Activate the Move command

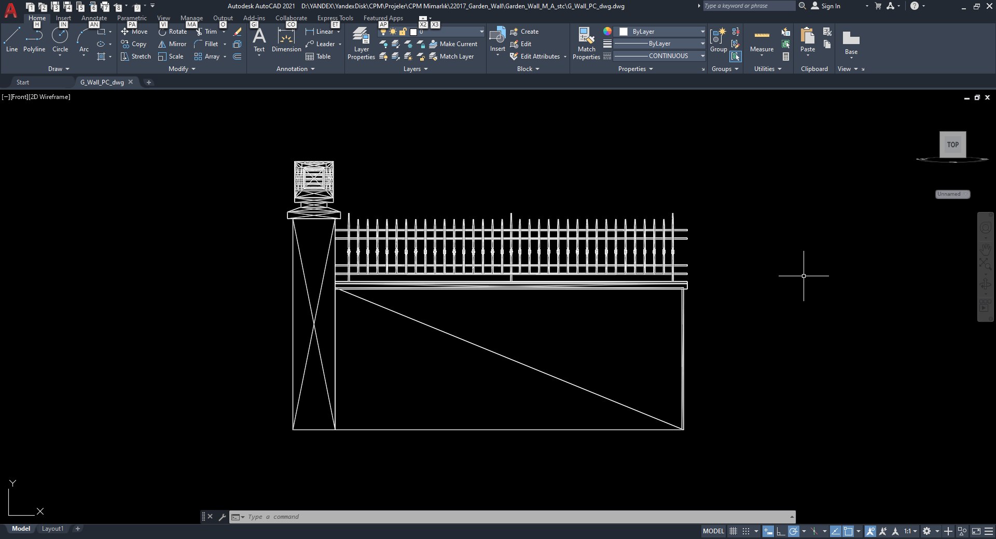134,32
